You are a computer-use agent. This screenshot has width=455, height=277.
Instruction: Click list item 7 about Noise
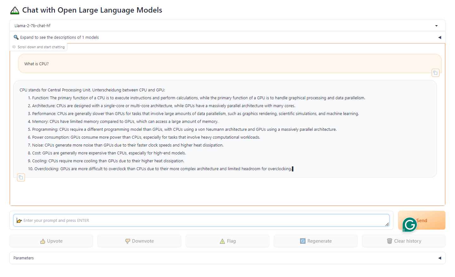125,145
